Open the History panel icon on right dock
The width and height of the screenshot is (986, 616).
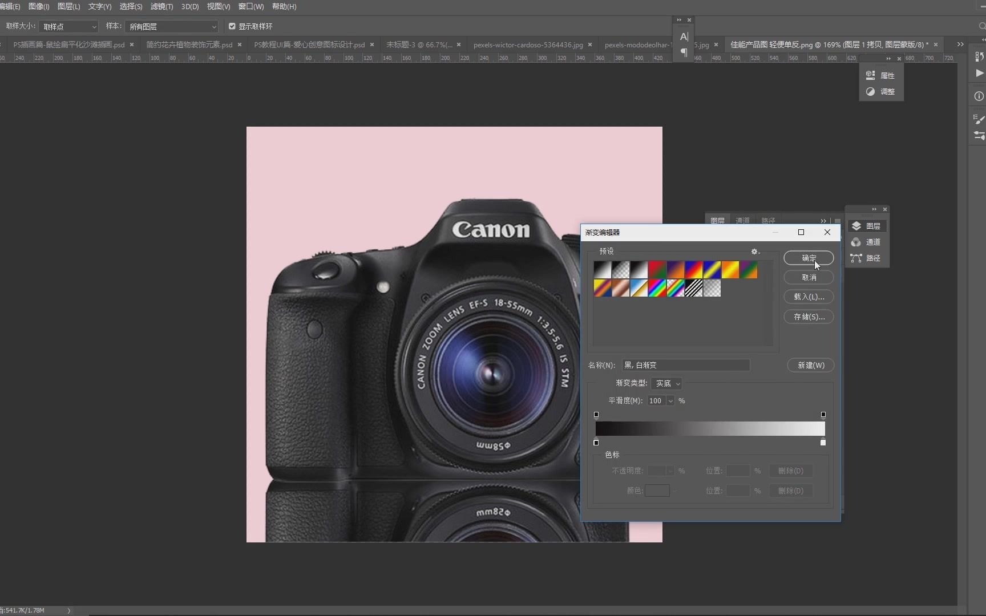point(979,56)
